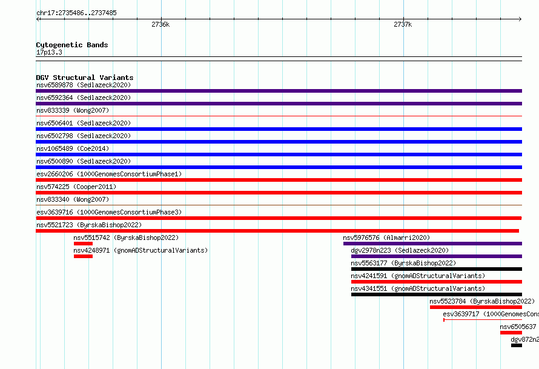Open esv3639716 (1000GenomesConsortiumPhase3) label
This screenshot has height=369, width=539.
point(109,212)
